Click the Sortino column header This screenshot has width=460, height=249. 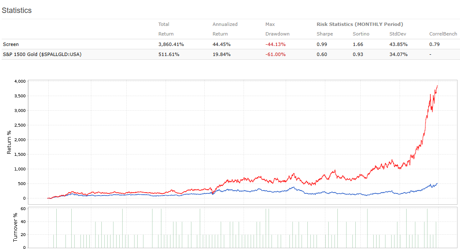(361, 34)
